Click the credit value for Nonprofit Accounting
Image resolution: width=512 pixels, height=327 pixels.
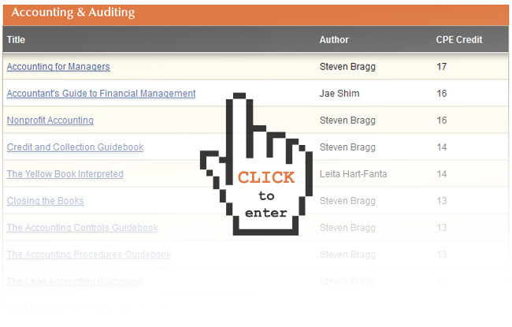[x=441, y=121]
